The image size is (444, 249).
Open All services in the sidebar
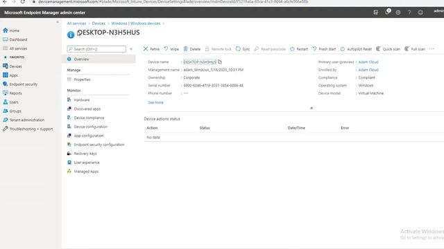15,48
